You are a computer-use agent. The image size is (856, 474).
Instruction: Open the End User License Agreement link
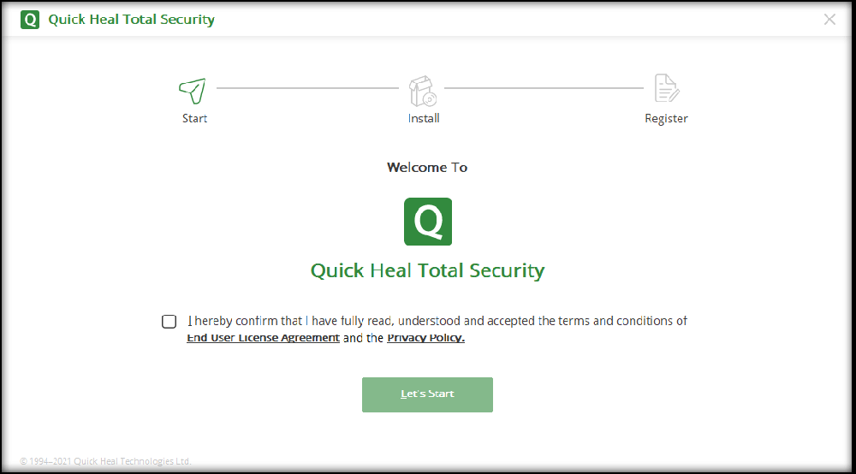point(263,338)
